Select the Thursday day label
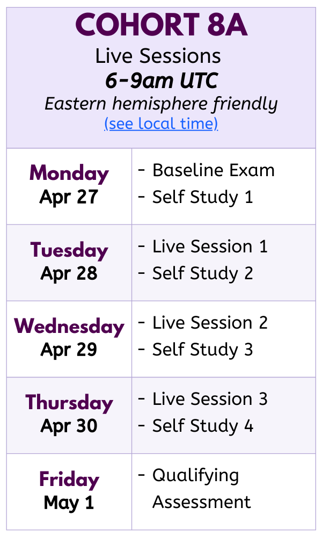Screen dimensions: 322x537 (x=69, y=403)
